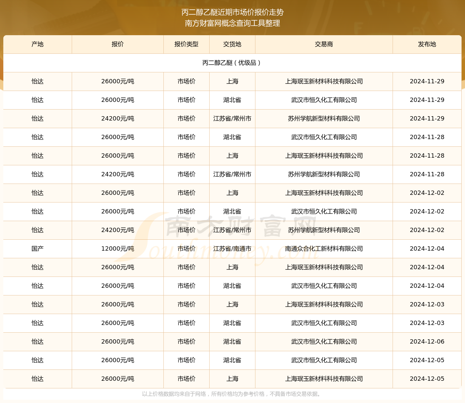This screenshot has width=465, height=403.
Task: Click 24200元/吨 in the 2024-12-02 row
Action: (x=118, y=230)
